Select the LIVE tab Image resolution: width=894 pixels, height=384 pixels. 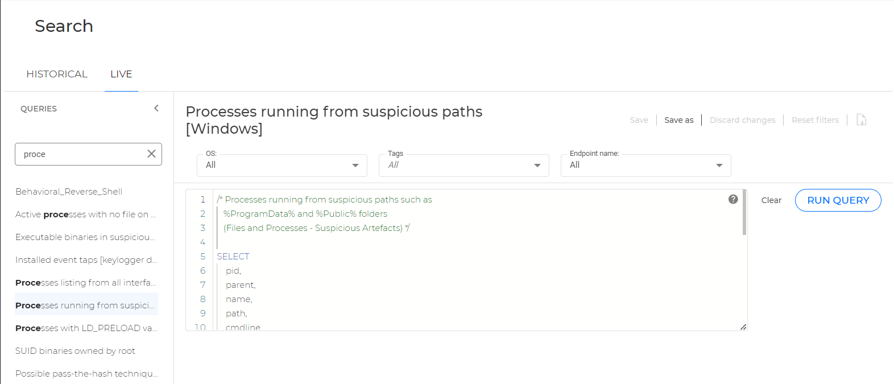point(121,74)
